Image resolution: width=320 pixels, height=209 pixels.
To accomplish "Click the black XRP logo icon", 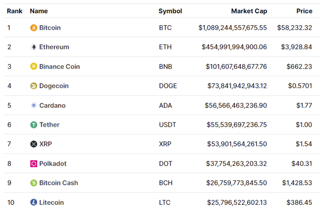I will point(34,144).
